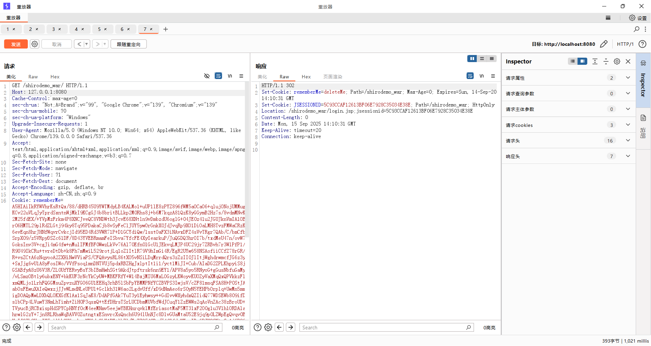Click the response search forward arrow
This screenshot has width=651, height=346.
pos(291,327)
